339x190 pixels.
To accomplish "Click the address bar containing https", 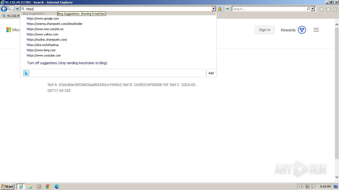I will [118, 9].
